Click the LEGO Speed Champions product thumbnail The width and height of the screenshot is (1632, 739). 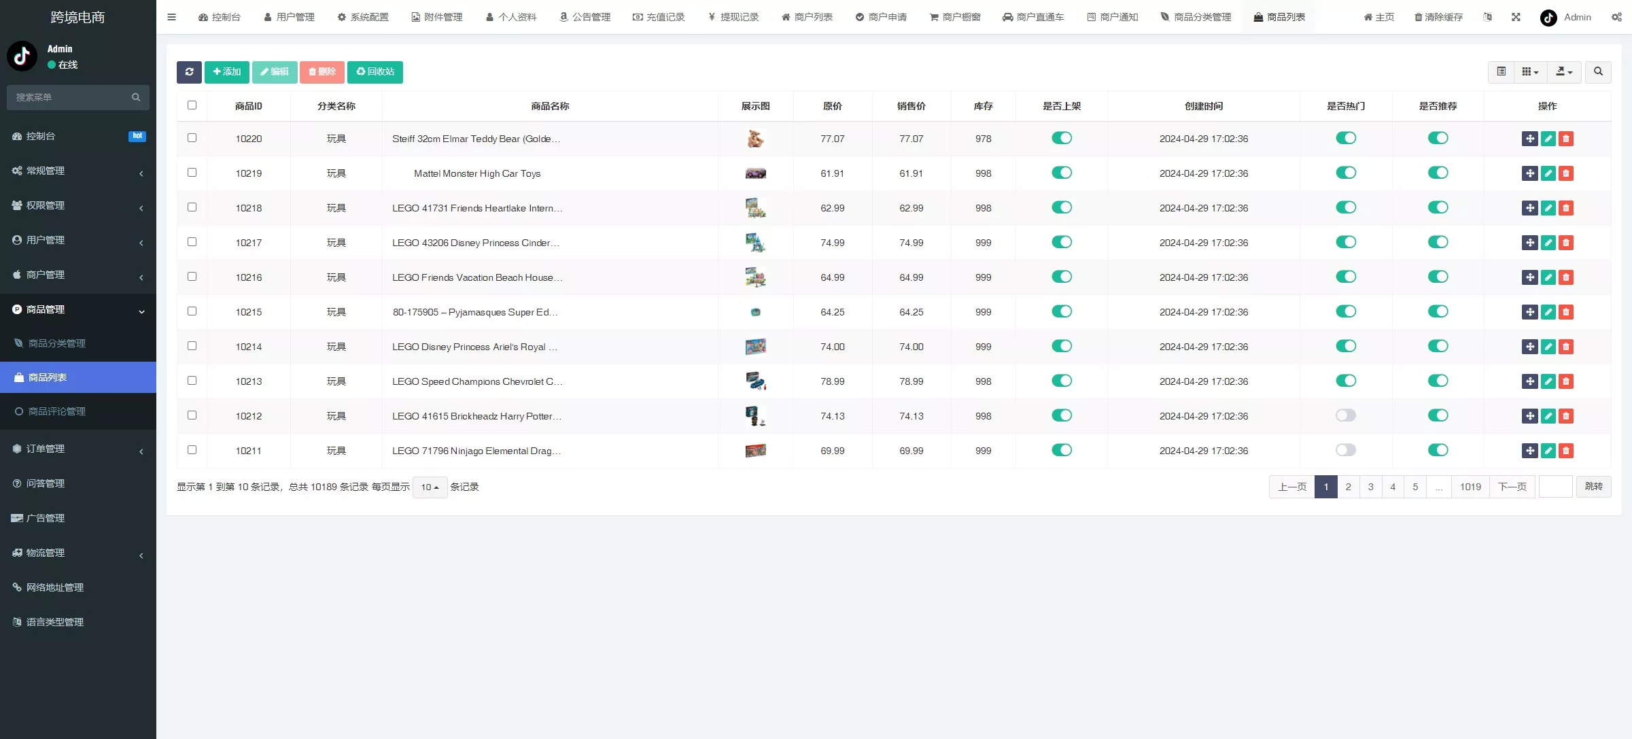point(755,381)
